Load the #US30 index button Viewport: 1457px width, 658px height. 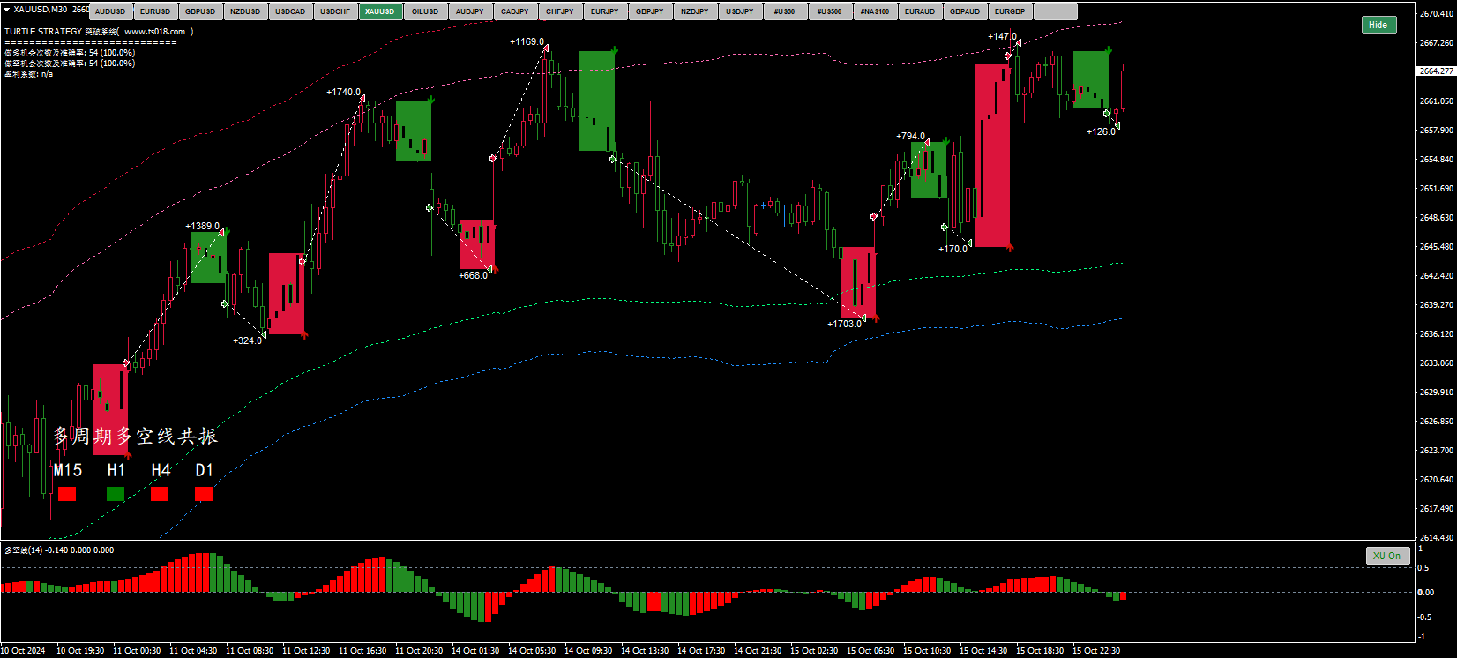pos(785,11)
